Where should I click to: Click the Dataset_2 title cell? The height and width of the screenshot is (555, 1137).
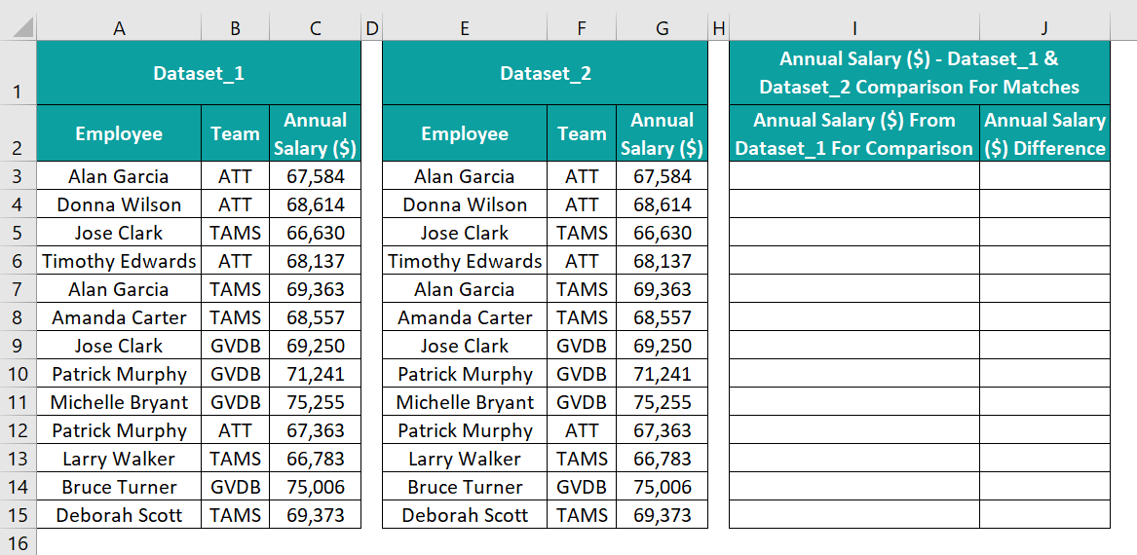click(545, 72)
